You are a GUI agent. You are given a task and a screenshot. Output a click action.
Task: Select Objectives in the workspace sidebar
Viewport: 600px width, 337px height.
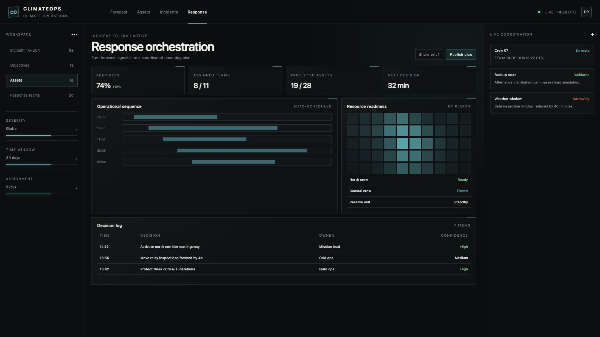click(42, 65)
